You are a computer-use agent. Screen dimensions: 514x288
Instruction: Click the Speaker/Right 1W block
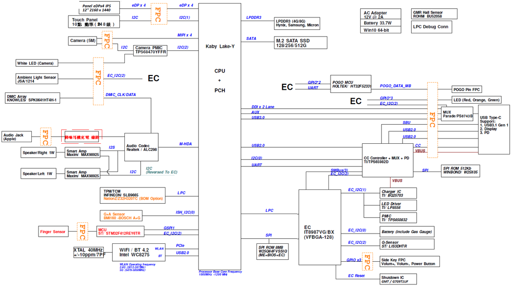point(39,152)
